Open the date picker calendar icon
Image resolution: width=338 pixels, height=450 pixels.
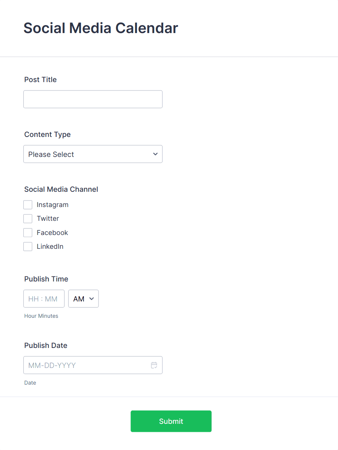pyautogui.click(x=154, y=365)
